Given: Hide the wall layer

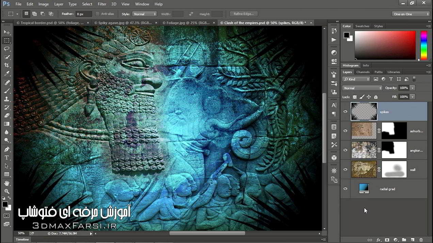Looking at the screenshot, I should point(346,169).
